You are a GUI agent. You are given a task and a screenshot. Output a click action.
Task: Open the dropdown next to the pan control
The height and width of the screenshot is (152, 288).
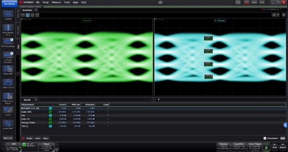click(x=278, y=15)
